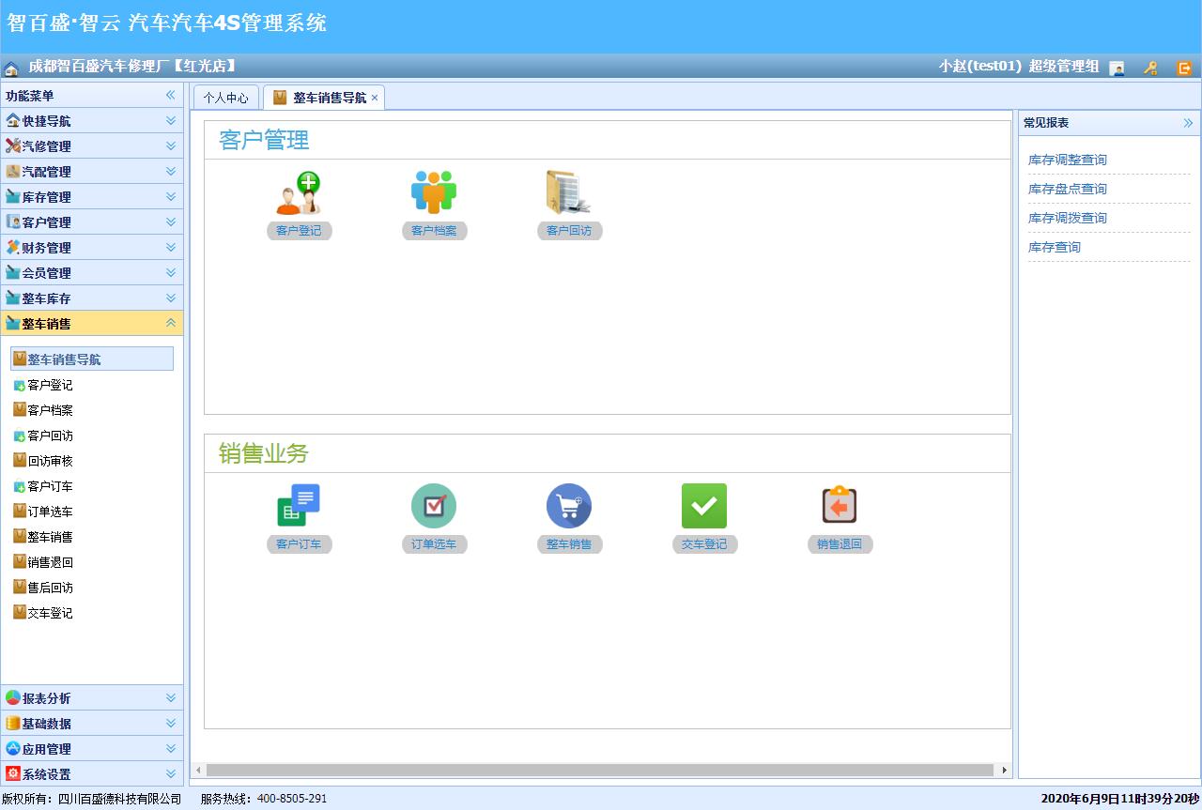Open the 库存查询 report link
Viewport: 1202px width, 810px height.
pyautogui.click(x=1055, y=247)
